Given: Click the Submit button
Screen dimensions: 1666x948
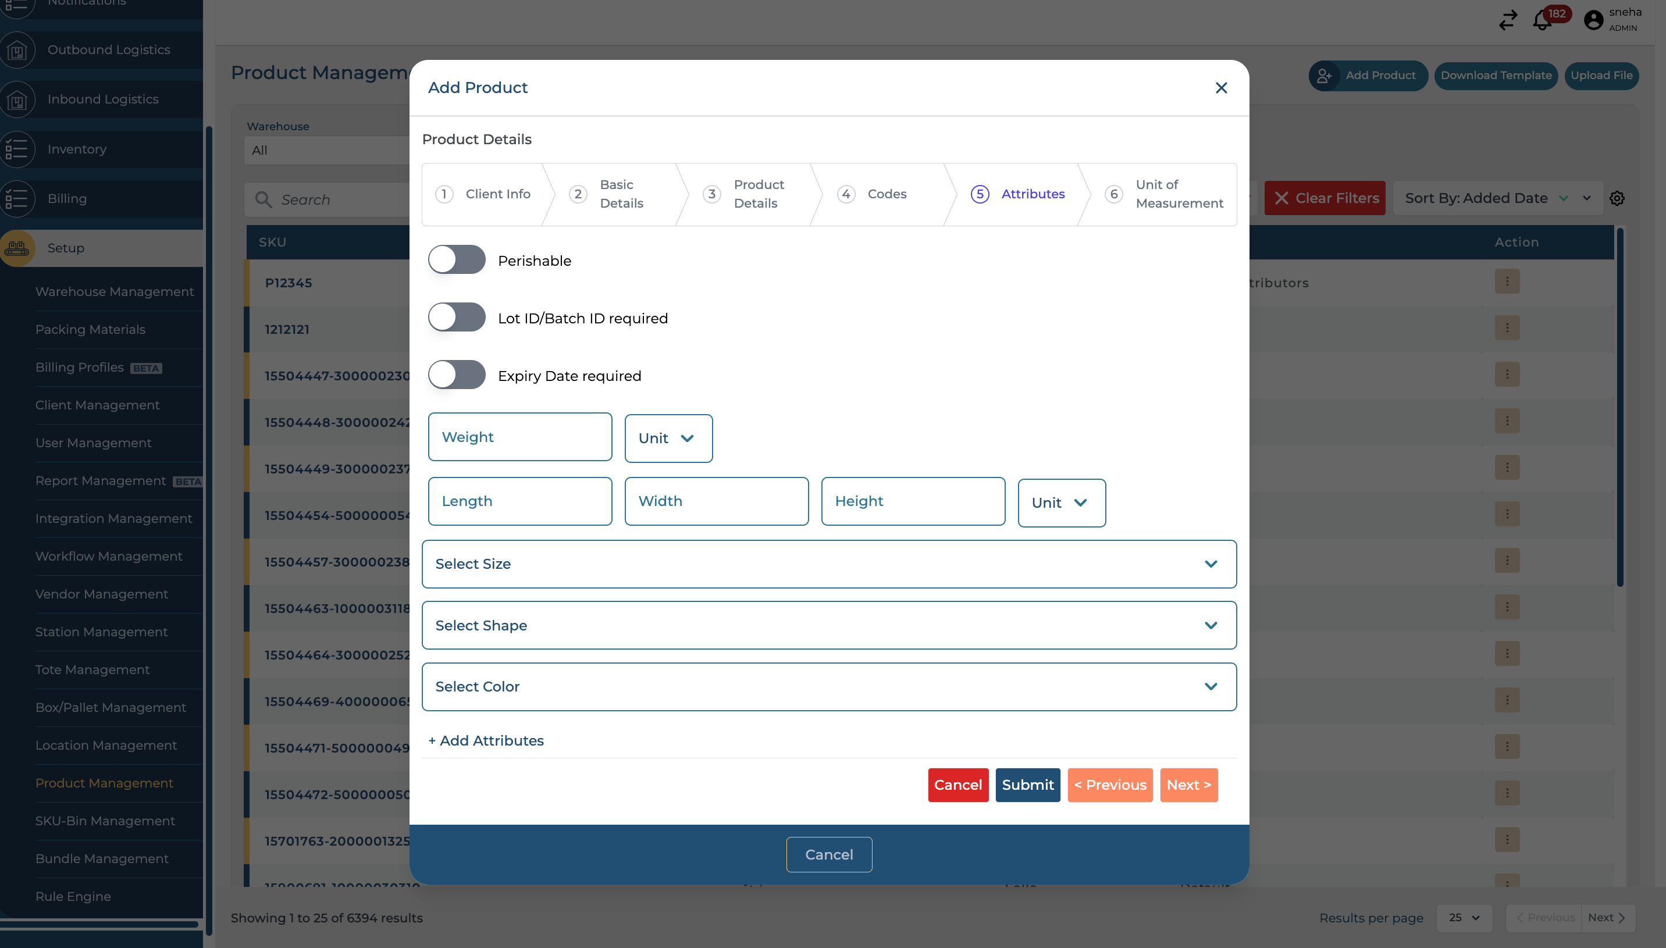Looking at the screenshot, I should click(1027, 785).
